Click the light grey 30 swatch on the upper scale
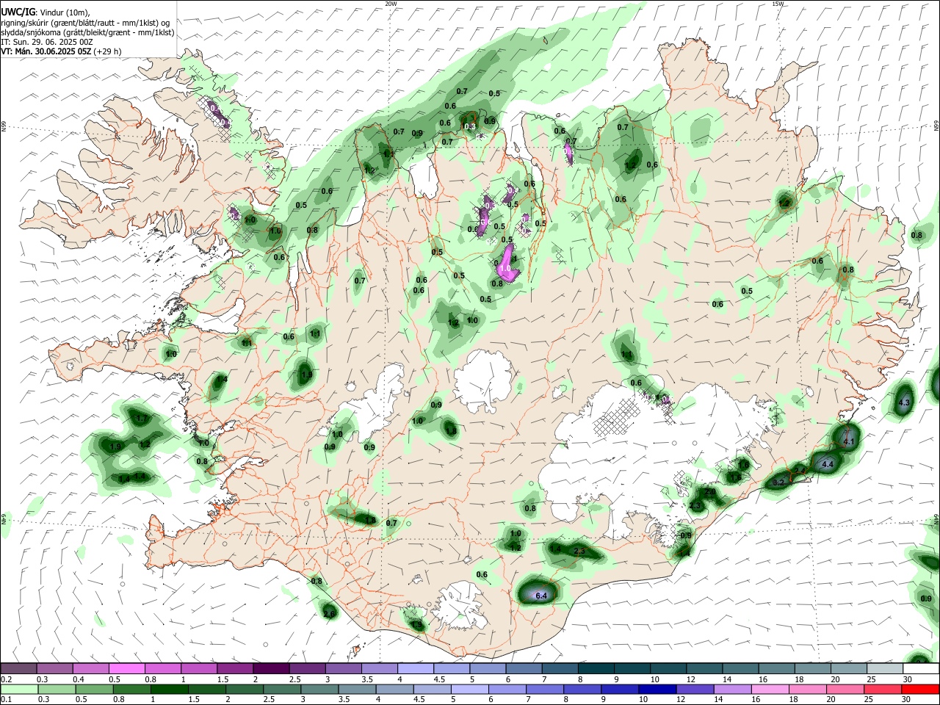The height and width of the screenshot is (705, 940). coord(920,669)
